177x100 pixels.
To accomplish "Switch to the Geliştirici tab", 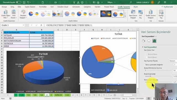I will (x=87, y=7).
